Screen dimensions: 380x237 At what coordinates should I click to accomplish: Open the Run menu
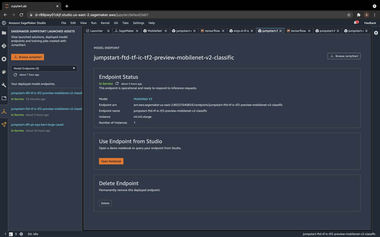94,23
